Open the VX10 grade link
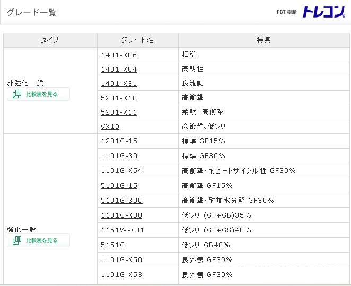351x286 pixels. pyautogui.click(x=110, y=126)
